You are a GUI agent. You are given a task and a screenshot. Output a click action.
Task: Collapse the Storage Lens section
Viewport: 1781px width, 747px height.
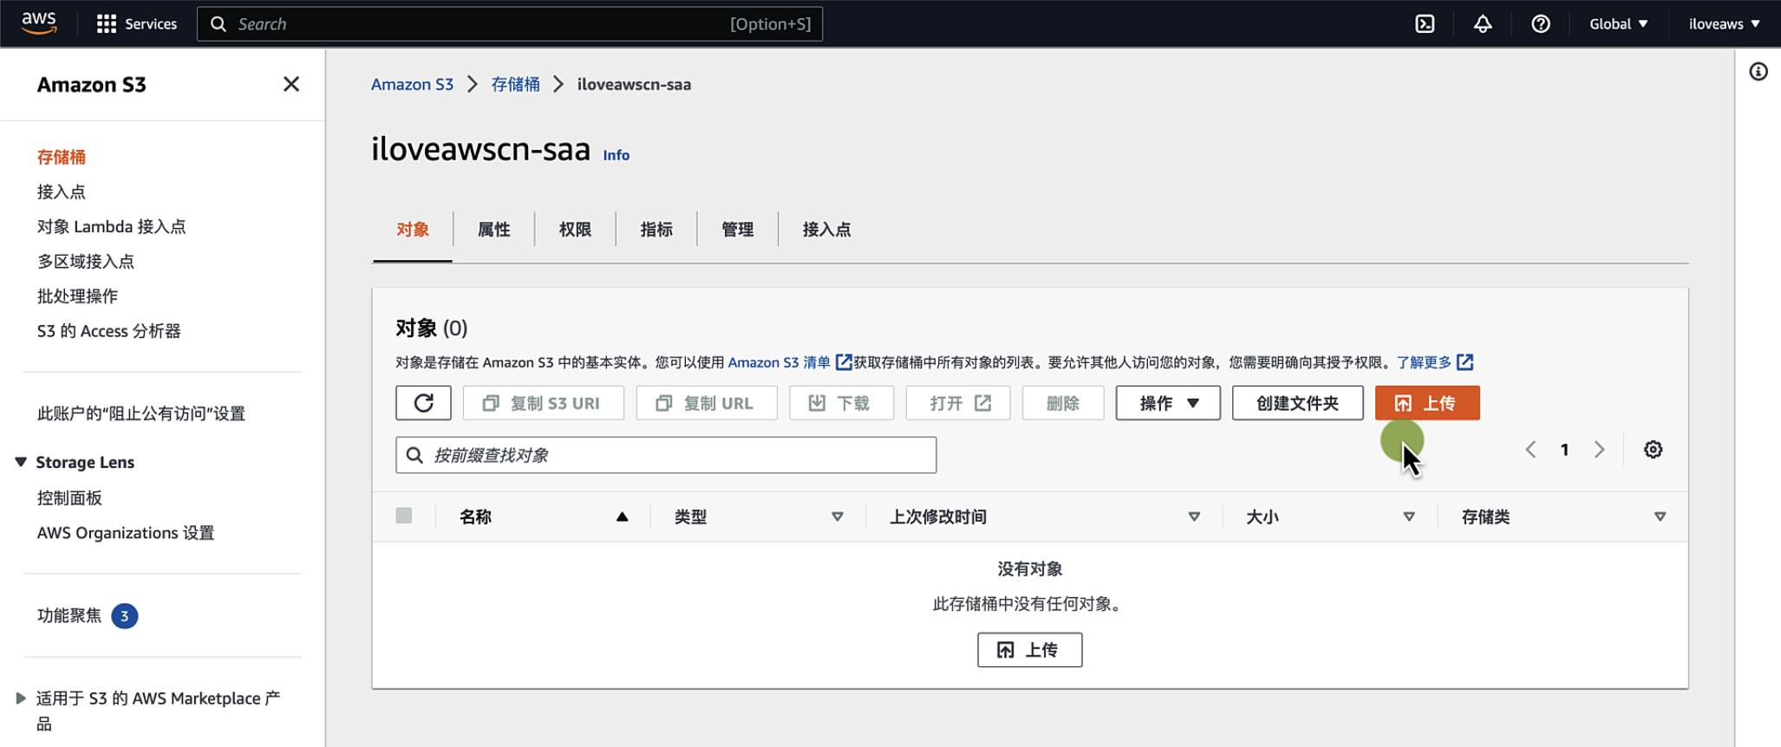point(21,462)
